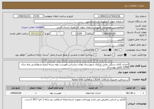
Task: Click the remaining days field showing 1
Action: pos(57,33)
